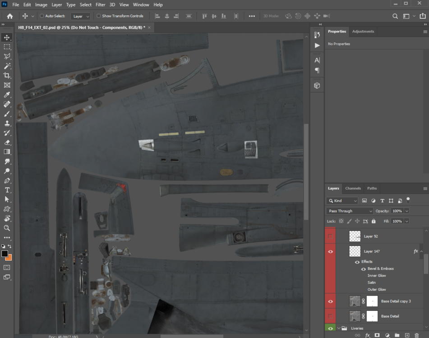Enable Show Transform Controls checkbox
Viewport: 429px width, 338px height.
(x=99, y=16)
